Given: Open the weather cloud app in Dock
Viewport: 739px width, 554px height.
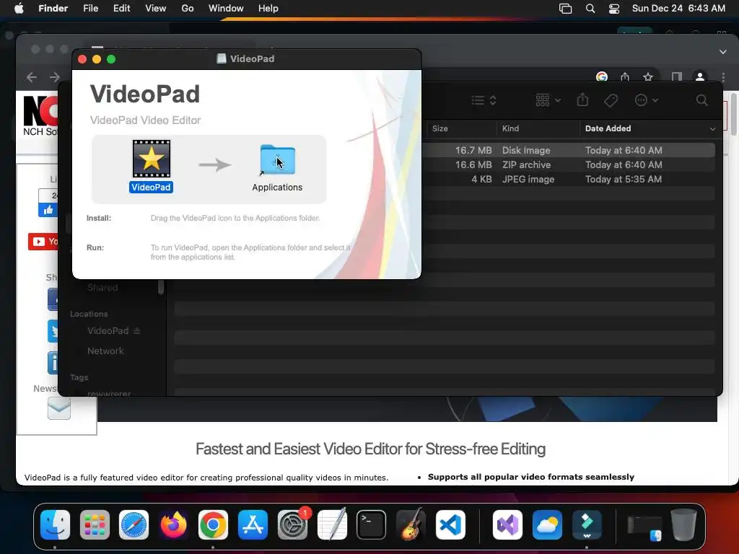Looking at the screenshot, I should (547, 525).
